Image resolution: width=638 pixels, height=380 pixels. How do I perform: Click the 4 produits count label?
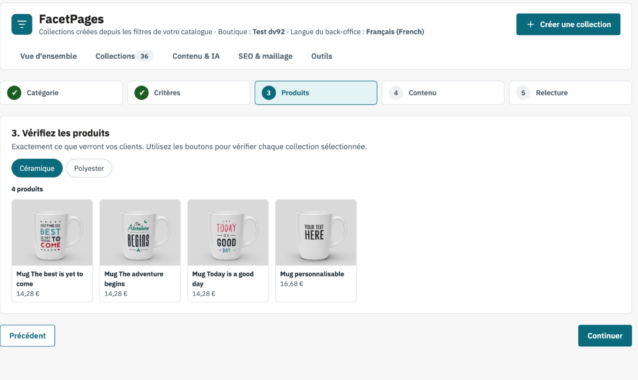point(27,189)
